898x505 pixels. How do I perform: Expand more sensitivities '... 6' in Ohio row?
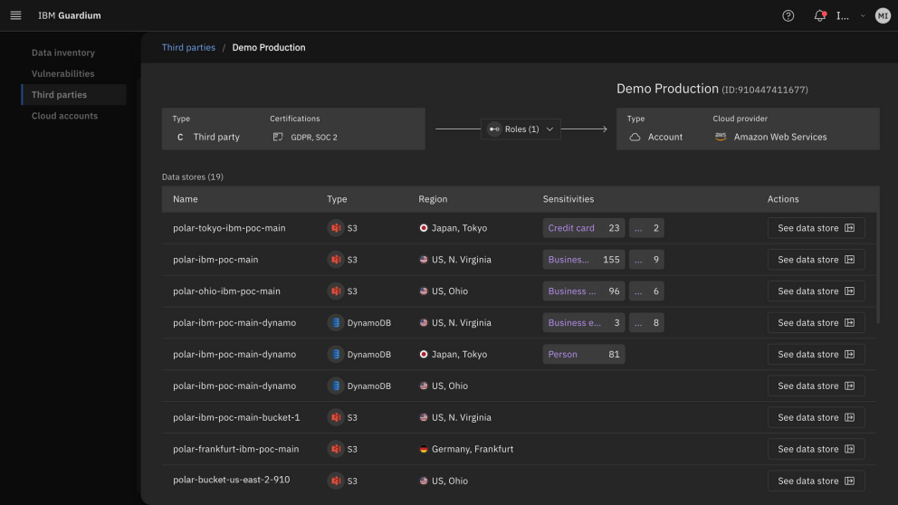(646, 291)
